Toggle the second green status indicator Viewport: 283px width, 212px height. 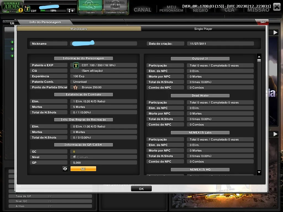tap(12, 49)
